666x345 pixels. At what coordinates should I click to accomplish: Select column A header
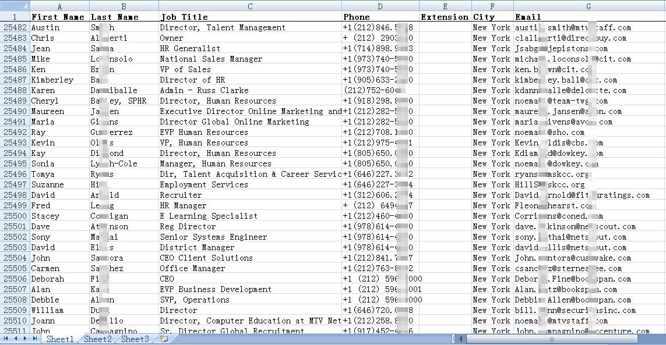[59, 6]
